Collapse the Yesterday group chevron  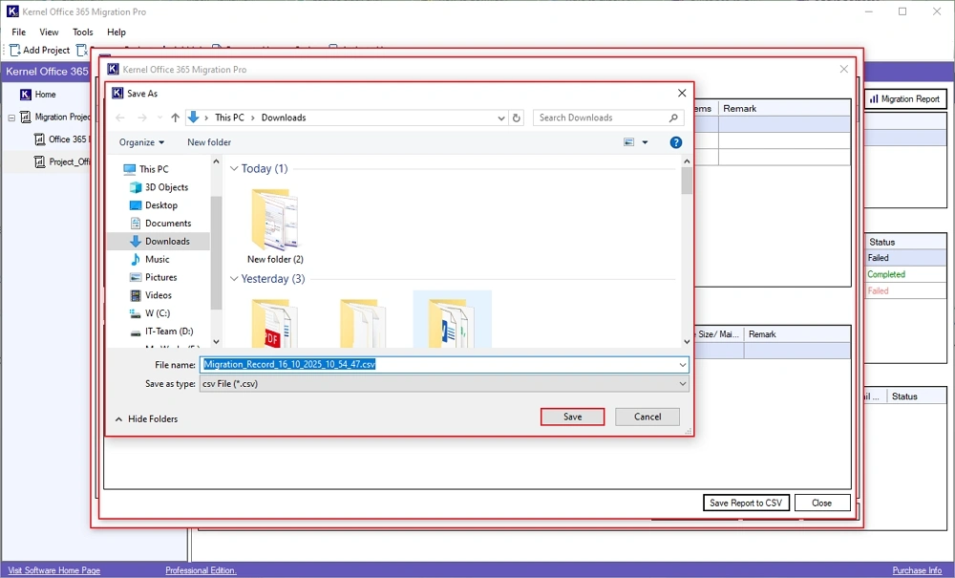point(234,279)
